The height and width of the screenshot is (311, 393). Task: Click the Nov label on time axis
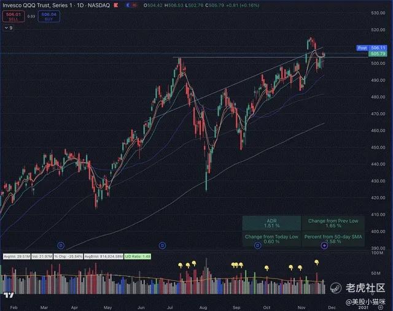pos(302,307)
